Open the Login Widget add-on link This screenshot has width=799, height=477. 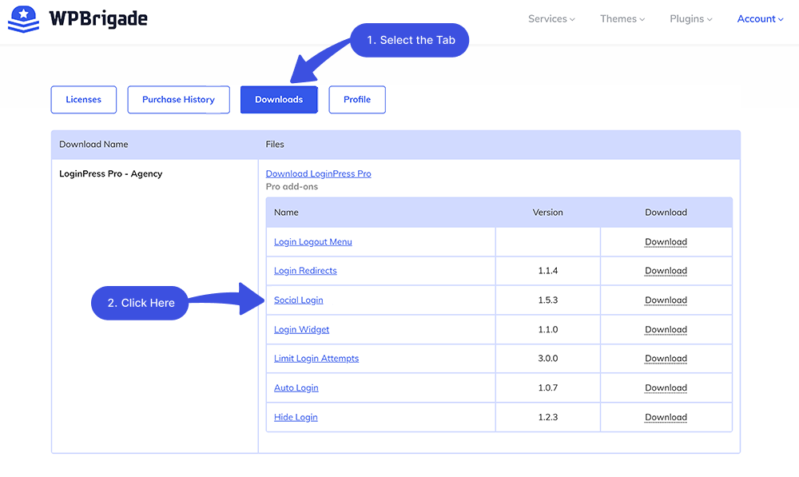coord(302,330)
